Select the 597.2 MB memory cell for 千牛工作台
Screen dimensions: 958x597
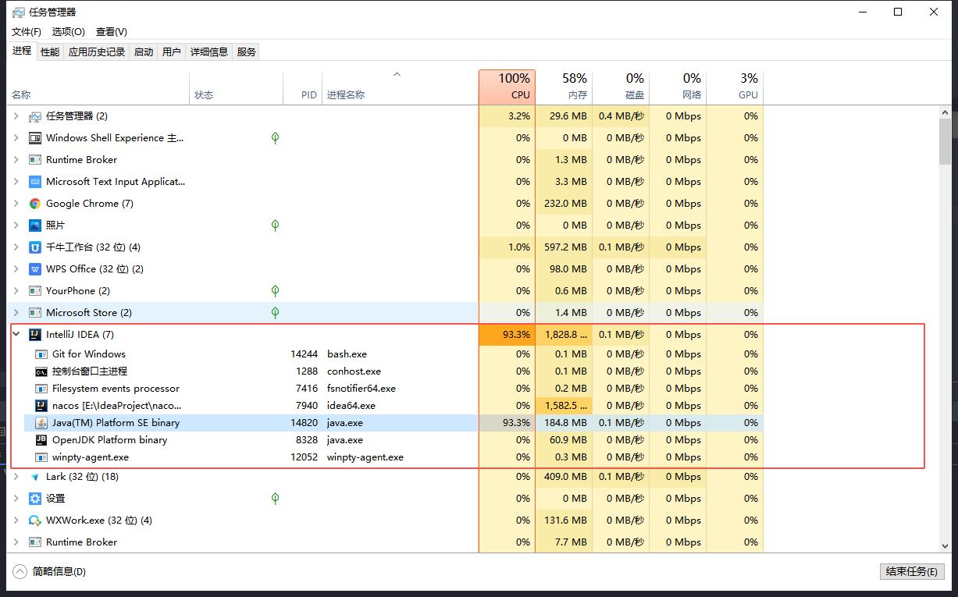[x=564, y=247]
